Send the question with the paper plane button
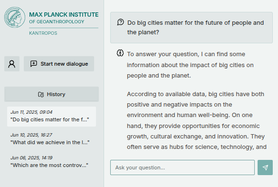Screen dimensions: 278x187 point(265,167)
